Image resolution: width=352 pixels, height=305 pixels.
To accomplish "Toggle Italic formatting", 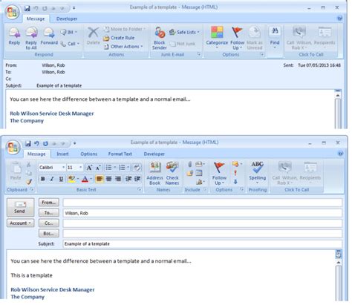I will point(52,179).
